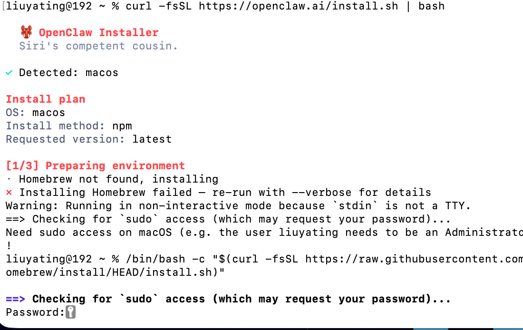Select the Install plan heading
The image size is (523, 330).
[46, 99]
